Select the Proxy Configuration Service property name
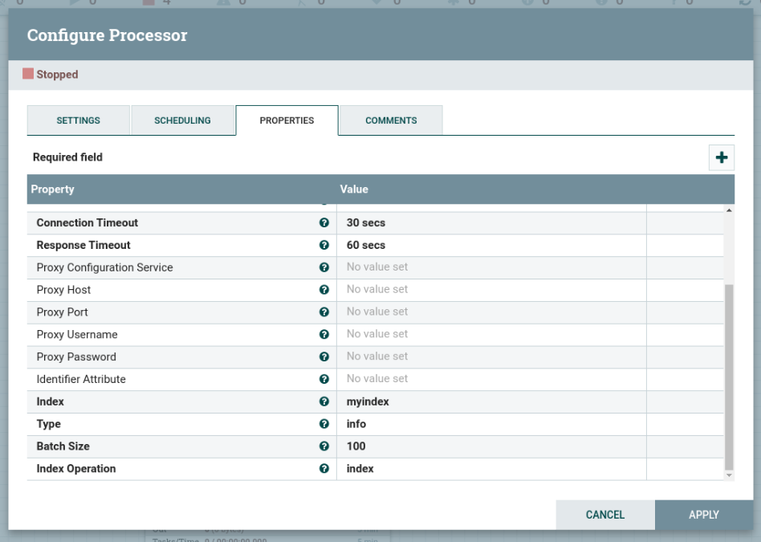Viewport: 761px width, 542px height. click(105, 267)
